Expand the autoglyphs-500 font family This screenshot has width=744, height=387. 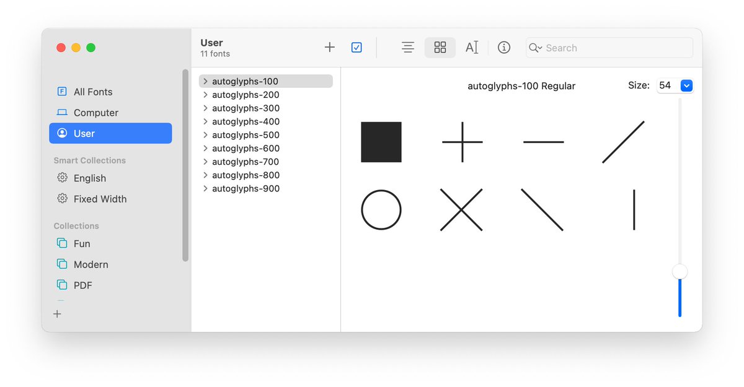tap(205, 135)
